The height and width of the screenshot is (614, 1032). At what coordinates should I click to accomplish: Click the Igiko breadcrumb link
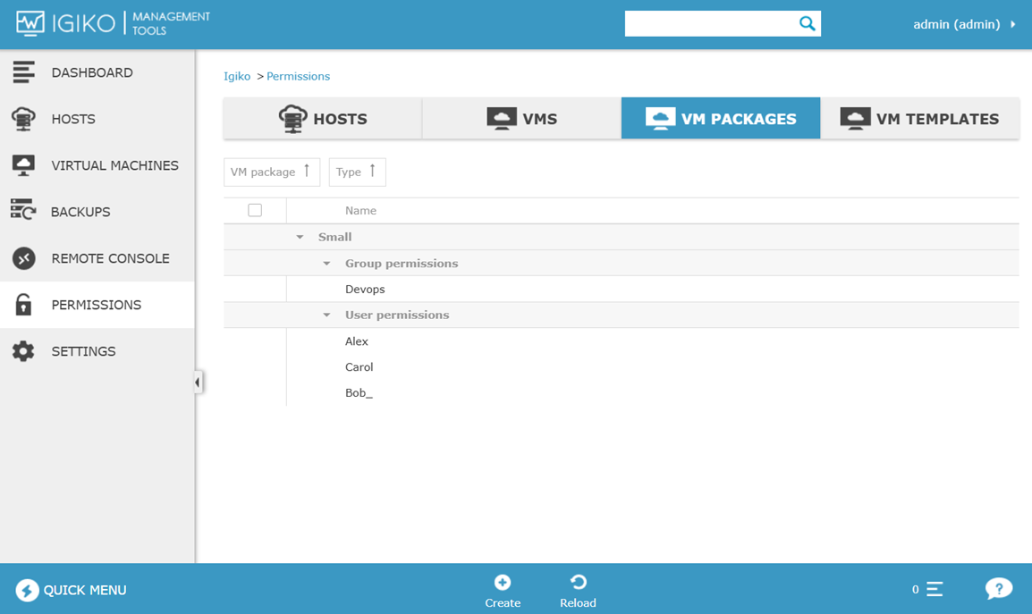[x=237, y=76]
